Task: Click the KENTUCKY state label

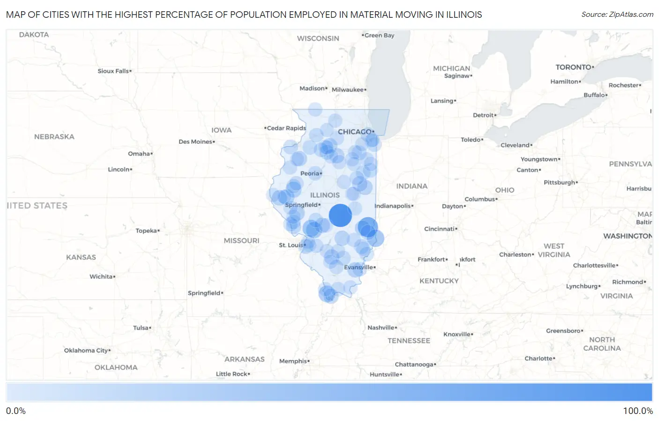Action: pos(439,281)
